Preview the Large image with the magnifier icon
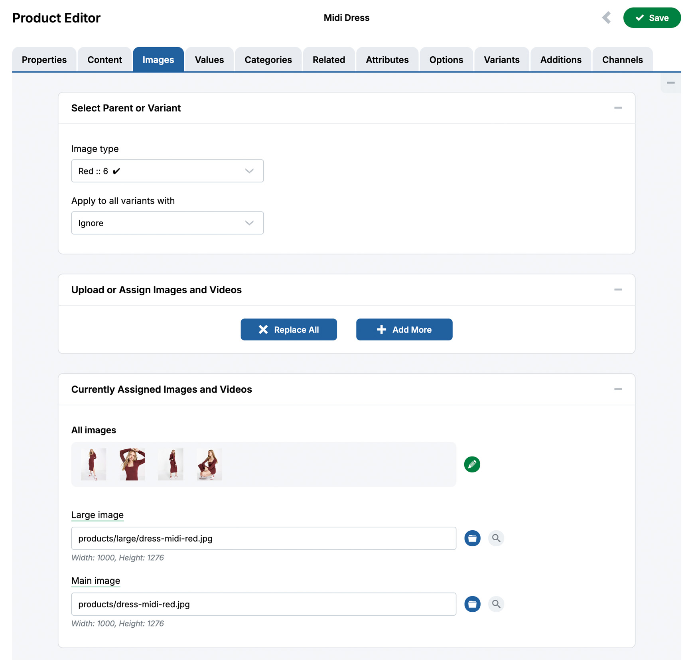Viewport: 694px width, 660px height. point(496,538)
